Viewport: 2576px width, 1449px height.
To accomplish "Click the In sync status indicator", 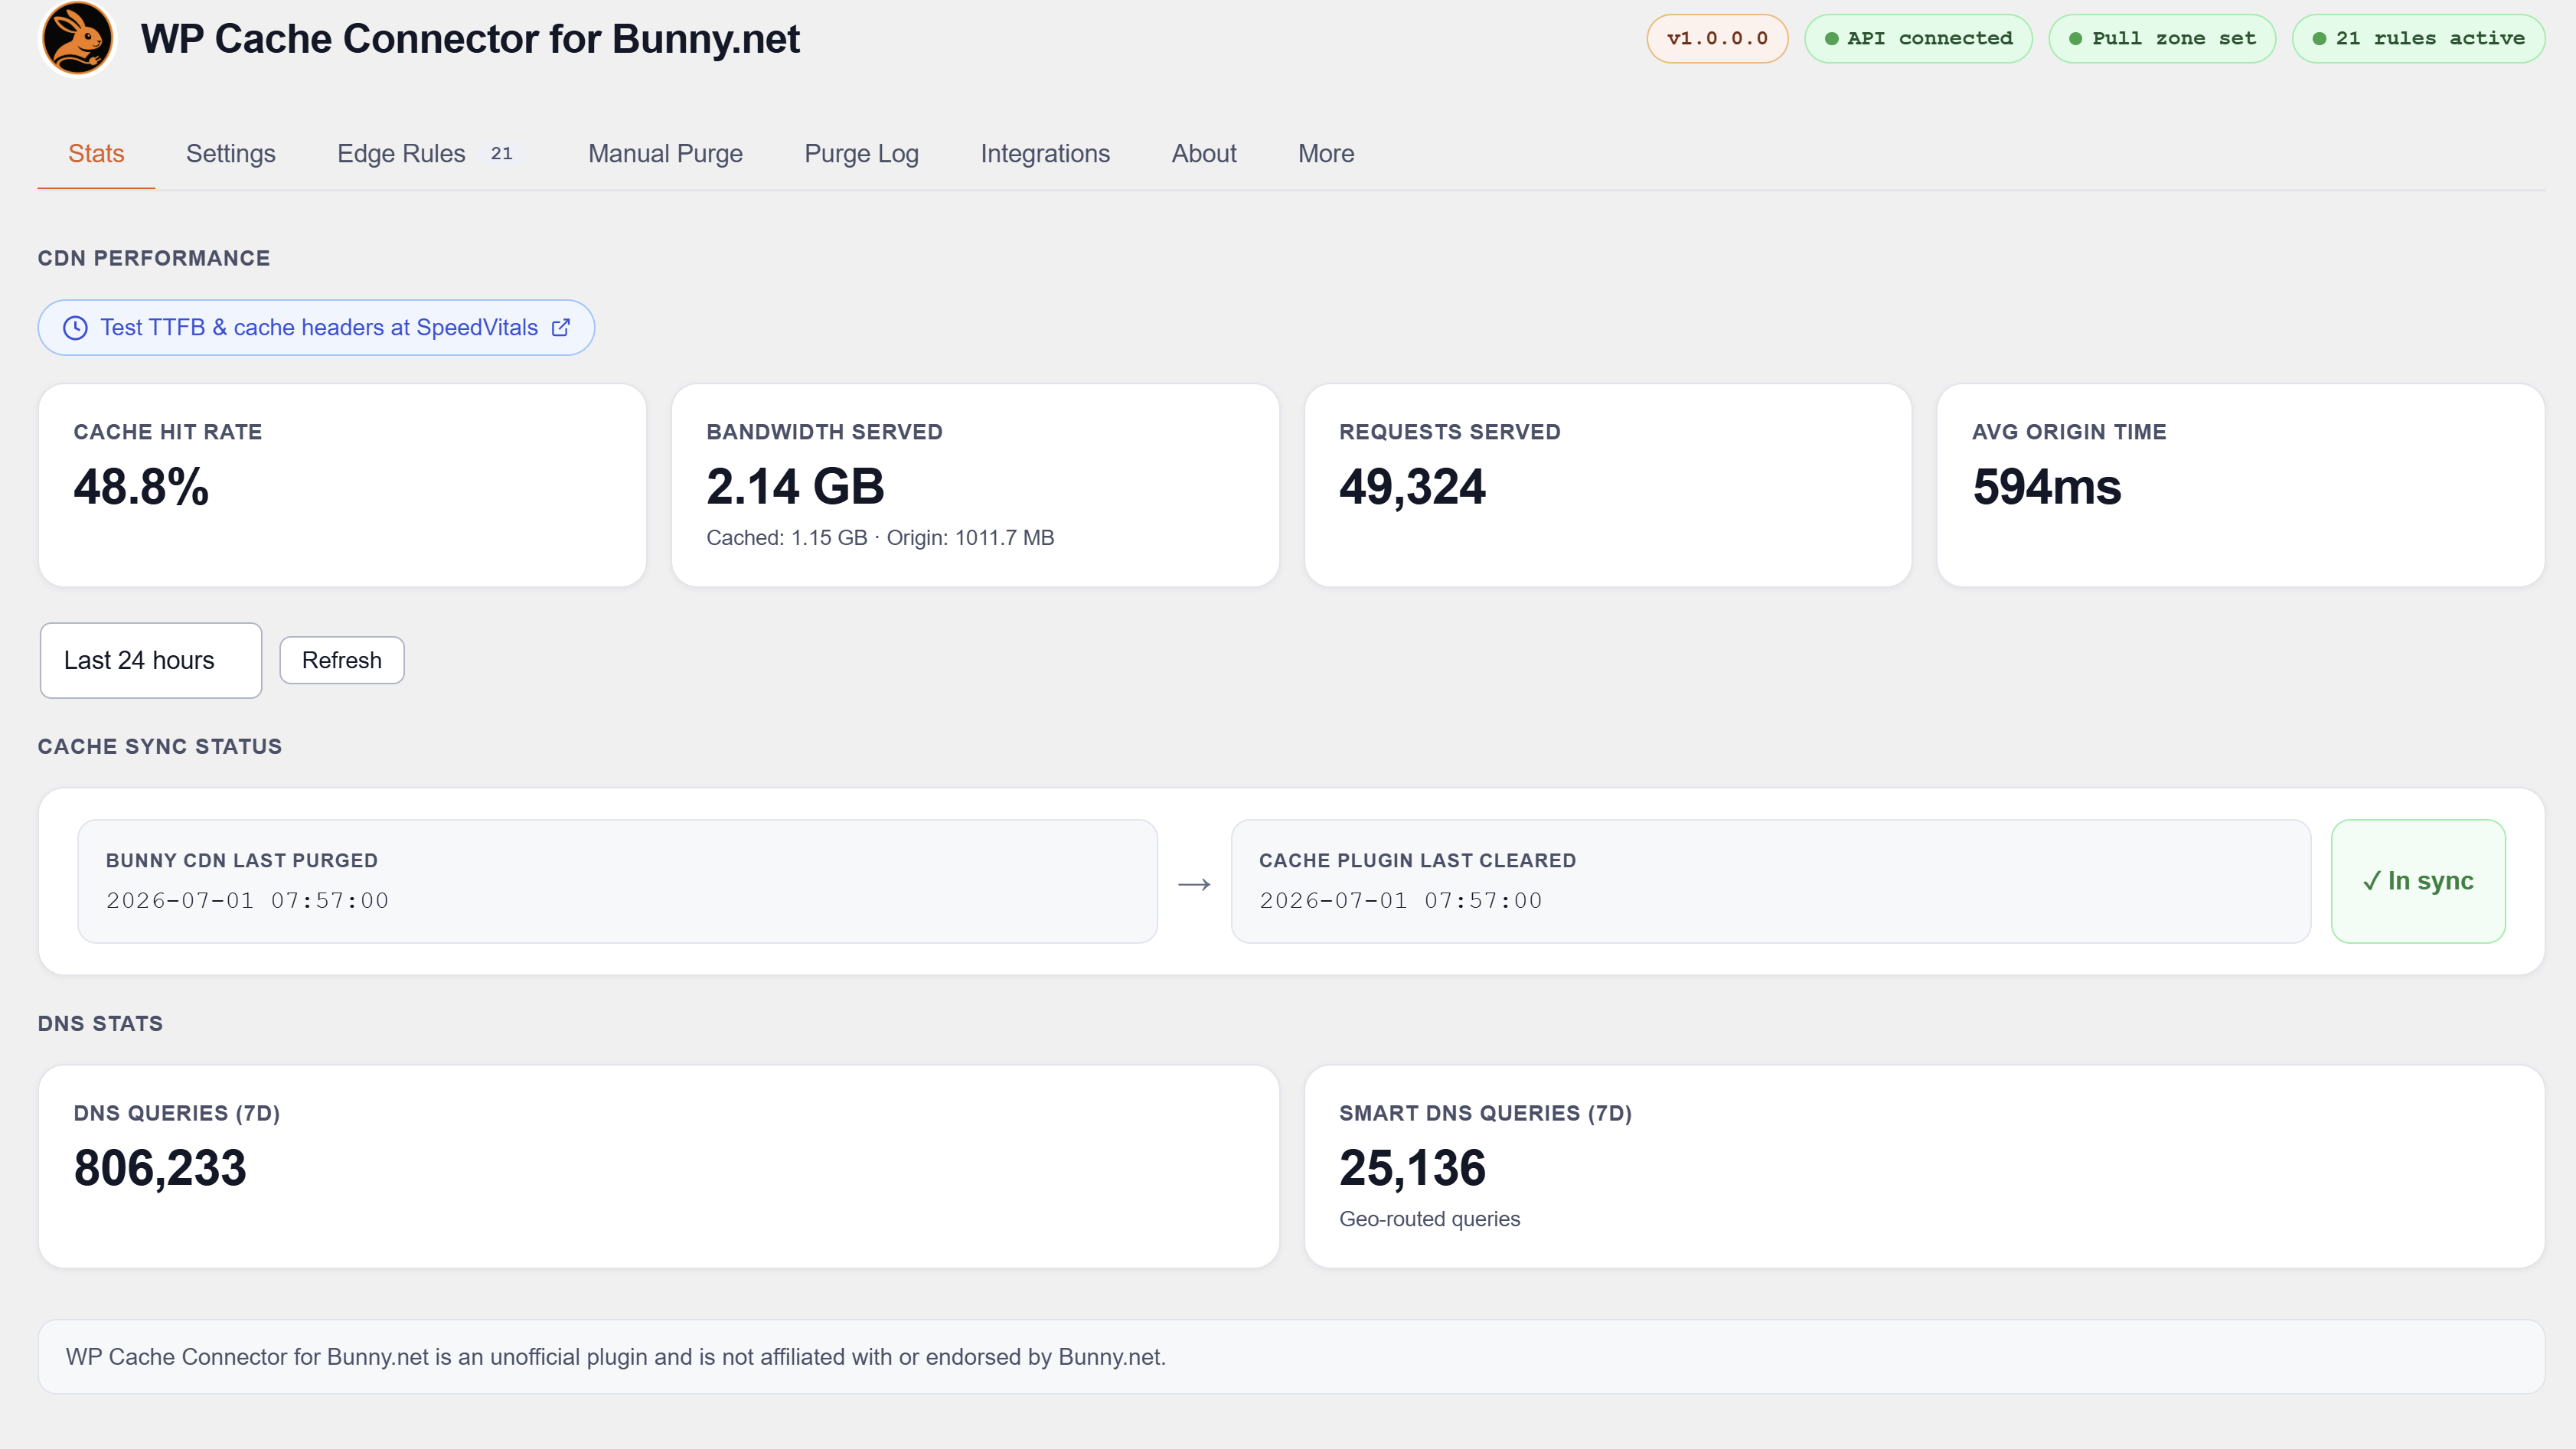I will pos(2418,881).
